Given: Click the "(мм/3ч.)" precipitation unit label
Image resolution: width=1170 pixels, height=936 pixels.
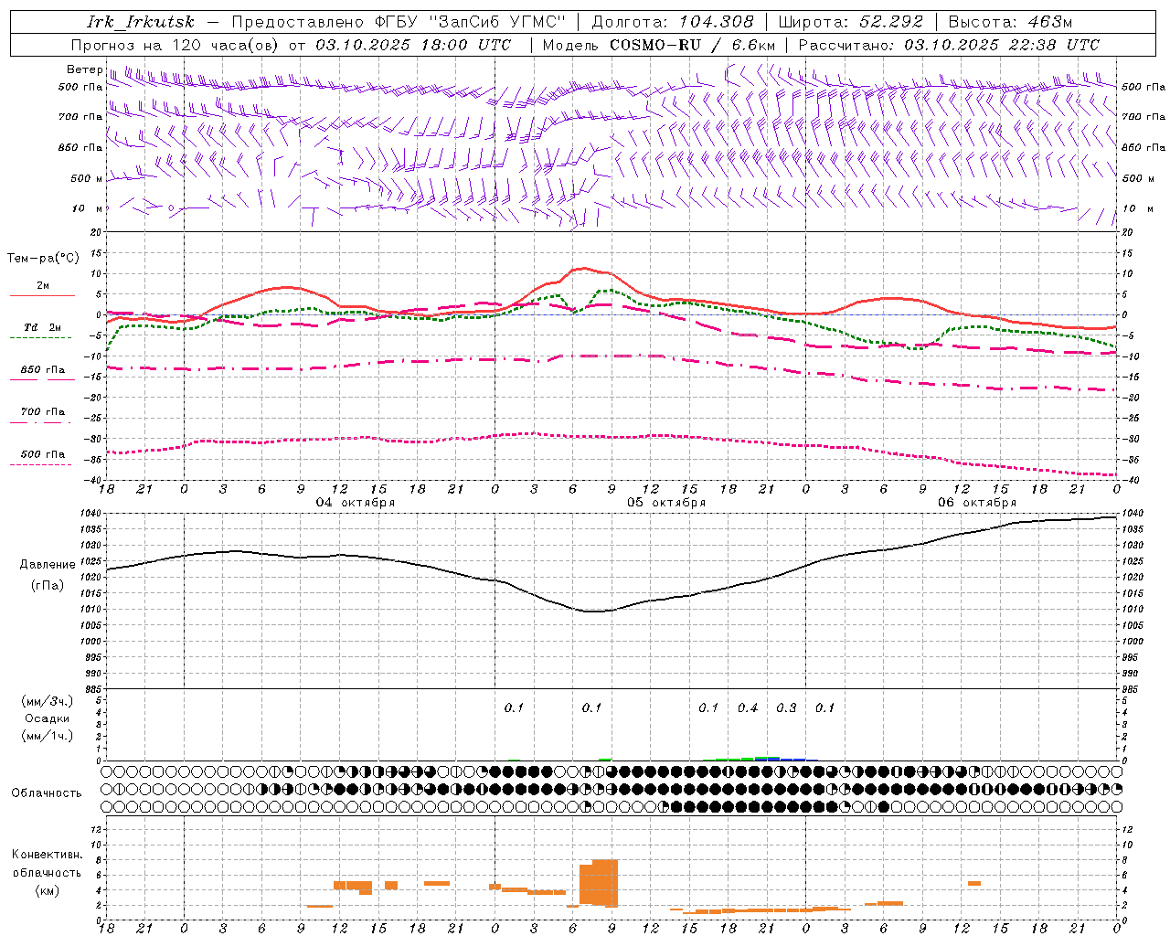Looking at the screenshot, I should 48,701.
